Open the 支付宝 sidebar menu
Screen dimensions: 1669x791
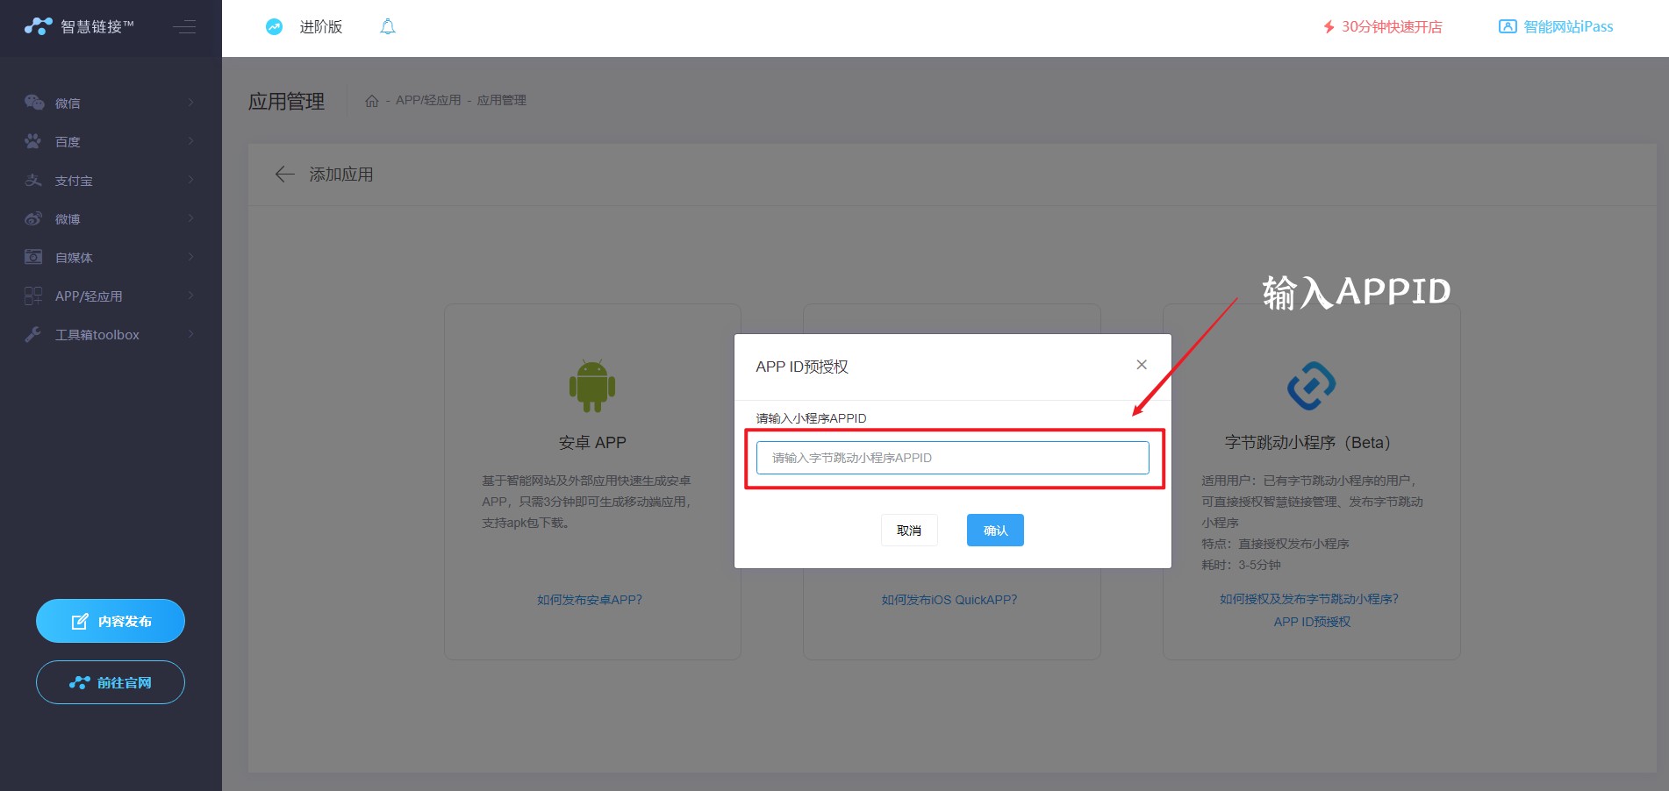coord(111,180)
